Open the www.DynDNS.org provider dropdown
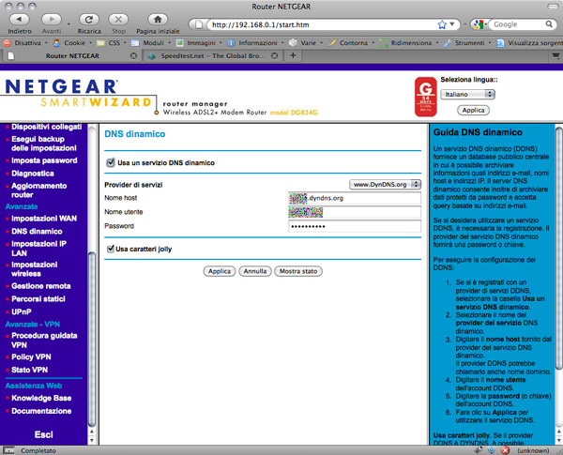The height and width of the screenshot is (455, 563). pyautogui.click(x=385, y=184)
